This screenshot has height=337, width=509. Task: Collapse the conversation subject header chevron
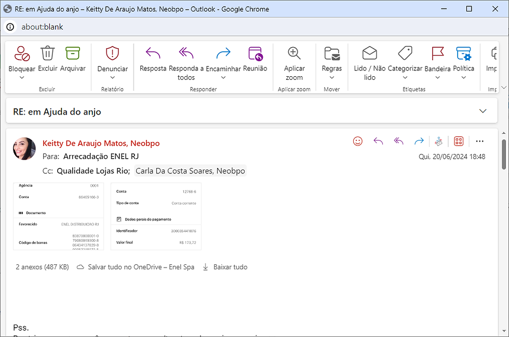click(483, 111)
